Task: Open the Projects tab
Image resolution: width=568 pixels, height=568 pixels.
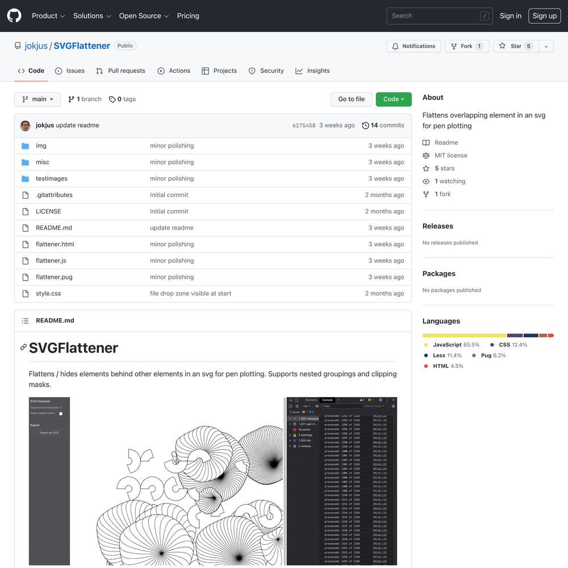Action: click(219, 70)
